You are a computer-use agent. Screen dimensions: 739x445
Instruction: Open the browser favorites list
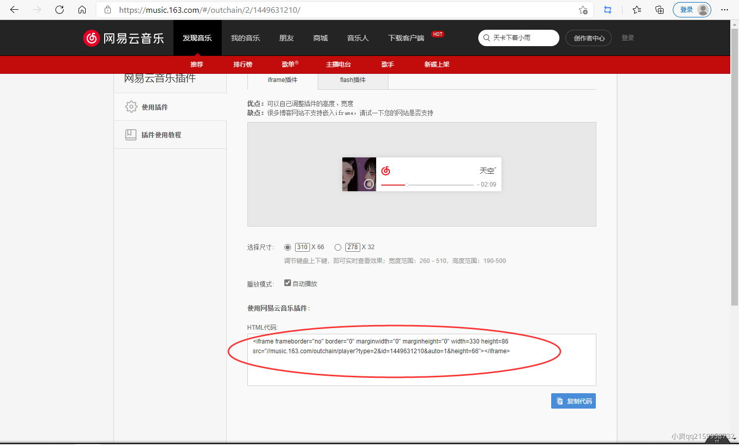coord(637,10)
